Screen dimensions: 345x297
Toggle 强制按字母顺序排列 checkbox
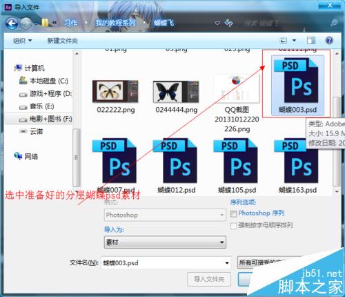pos(234,226)
